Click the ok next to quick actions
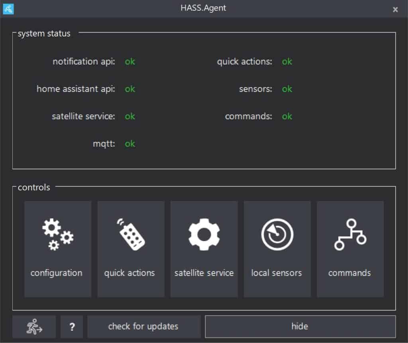Viewport: 408px width, 343px height. 287,62
